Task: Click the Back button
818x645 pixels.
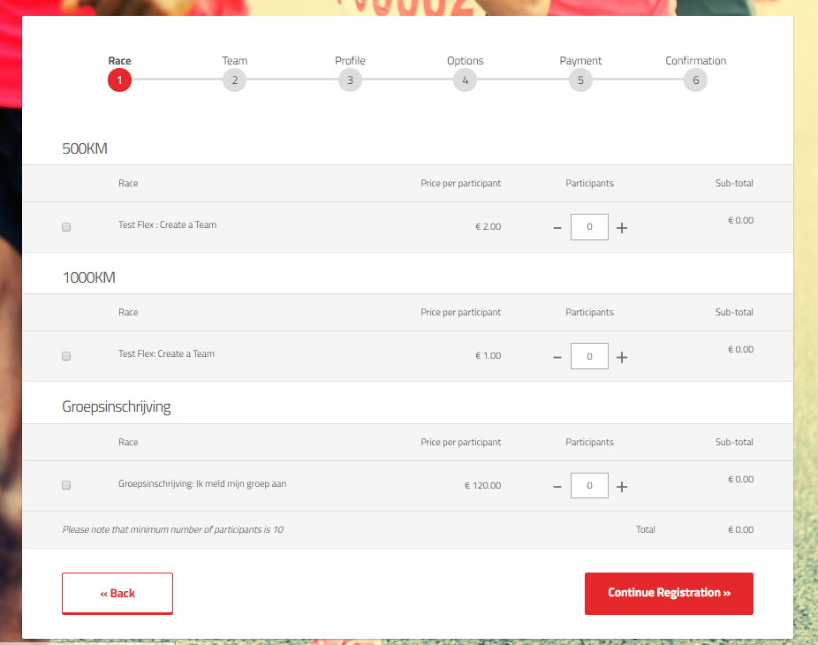Action: [117, 594]
